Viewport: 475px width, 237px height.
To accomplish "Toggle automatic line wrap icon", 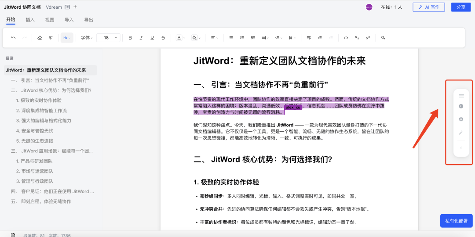I will coord(309,38).
